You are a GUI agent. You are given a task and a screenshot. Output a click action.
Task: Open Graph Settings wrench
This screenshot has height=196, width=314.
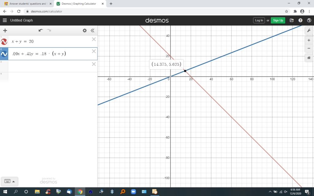[308, 31]
